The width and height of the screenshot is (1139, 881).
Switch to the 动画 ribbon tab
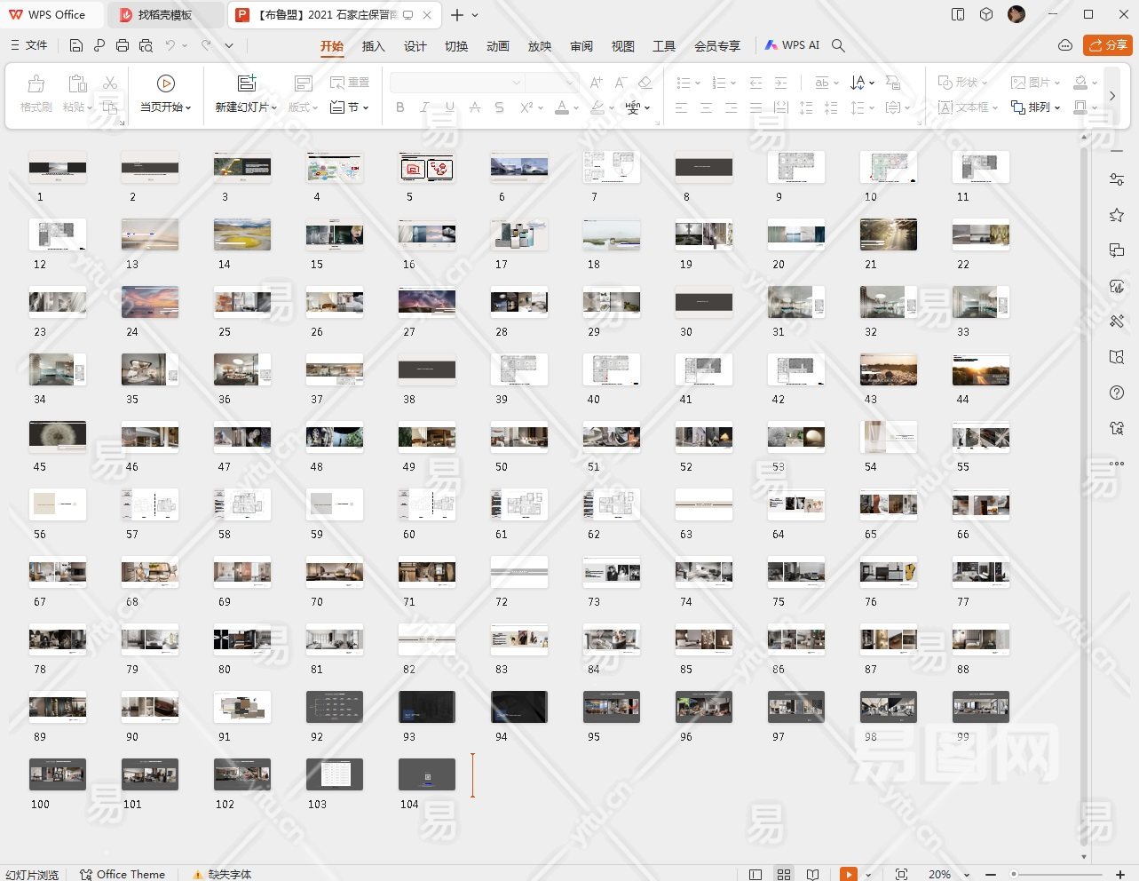pyautogui.click(x=498, y=46)
